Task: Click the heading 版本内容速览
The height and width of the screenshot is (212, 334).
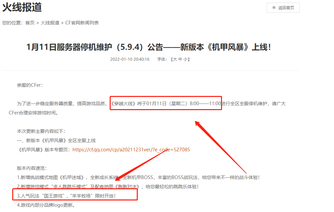Action: click(32, 168)
